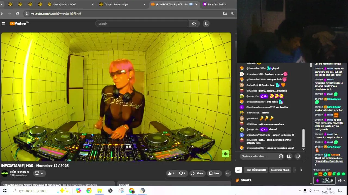Click the YouTube live chat scrollbar

[303, 138]
